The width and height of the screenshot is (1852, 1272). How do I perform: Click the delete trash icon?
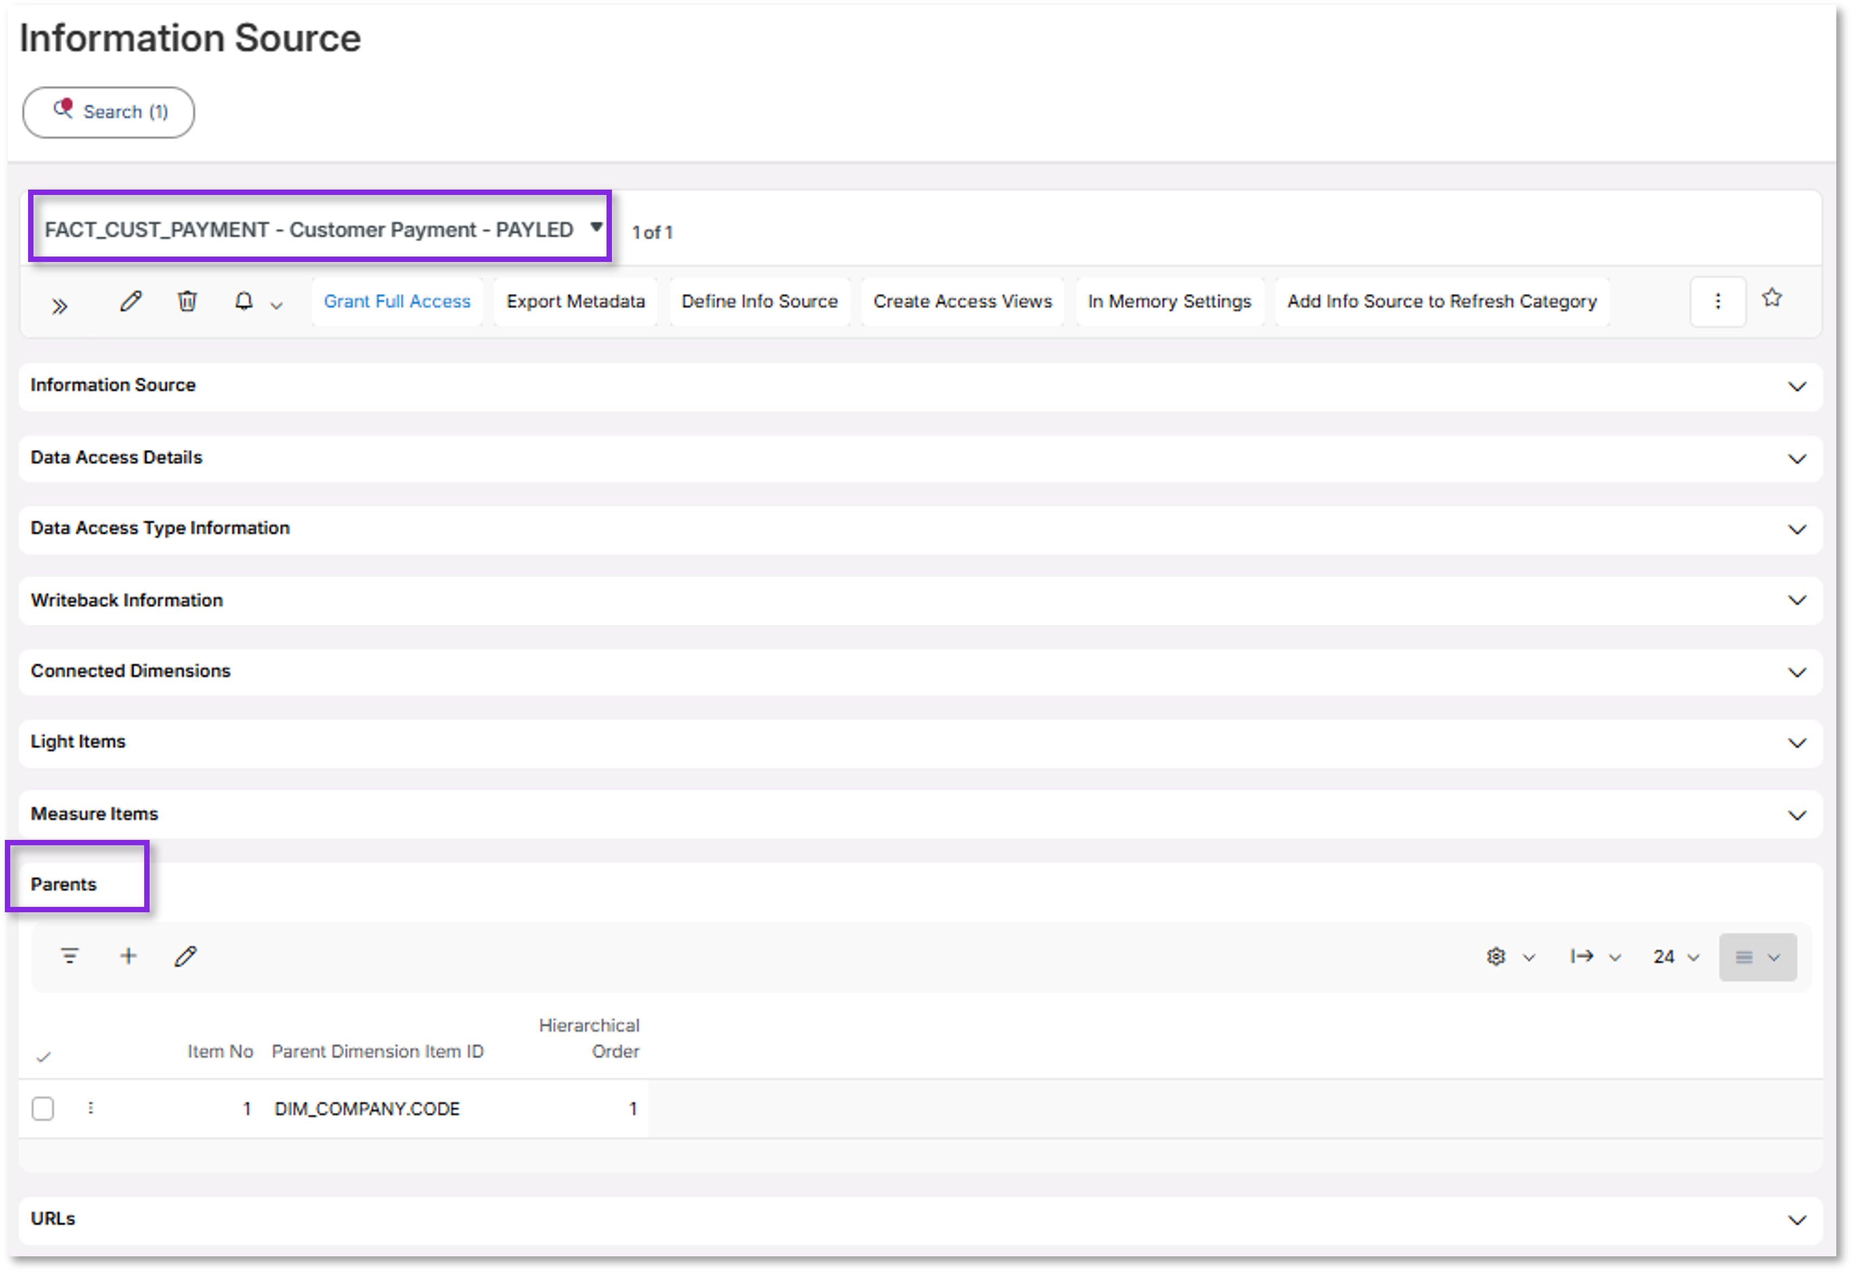click(187, 301)
